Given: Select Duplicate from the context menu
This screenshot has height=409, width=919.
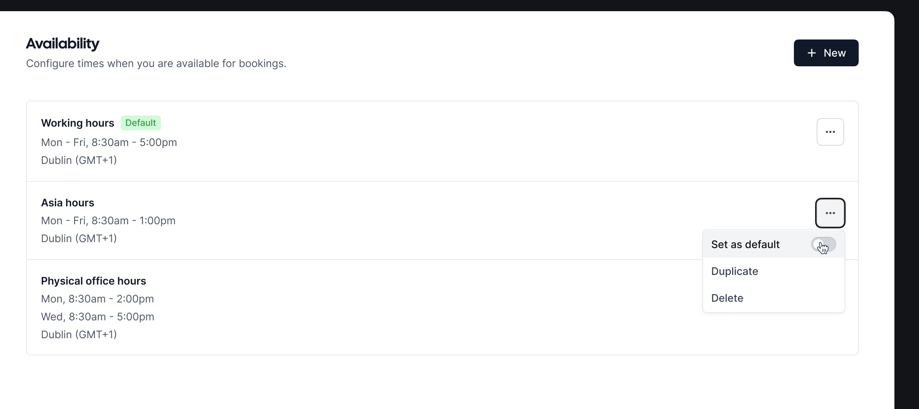Looking at the screenshot, I should click(x=734, y=271).
